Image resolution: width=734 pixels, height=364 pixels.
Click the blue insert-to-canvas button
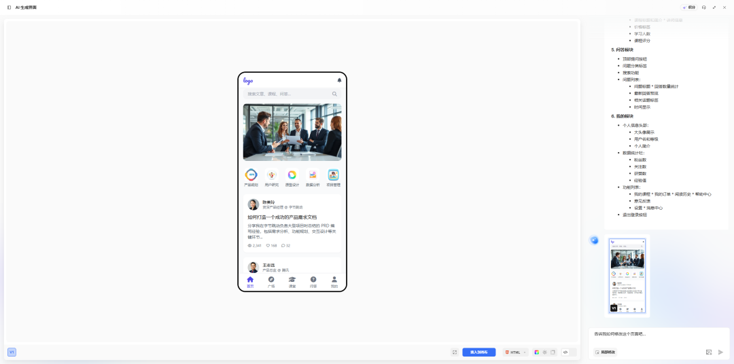(479, 352)
